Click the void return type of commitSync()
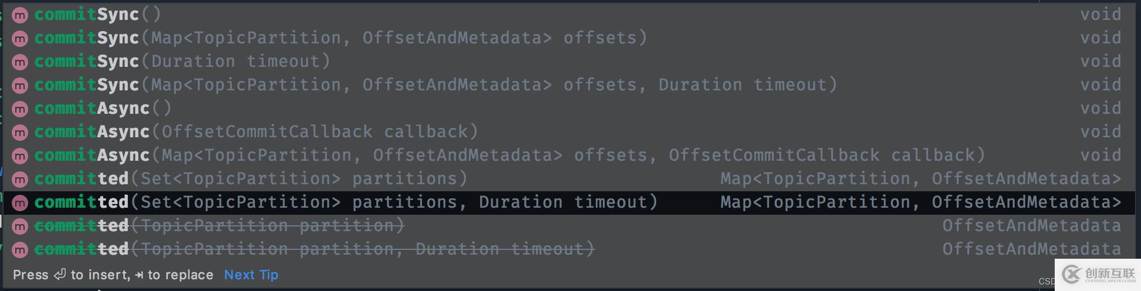 pyautogui.click(x=1101, y=15)
